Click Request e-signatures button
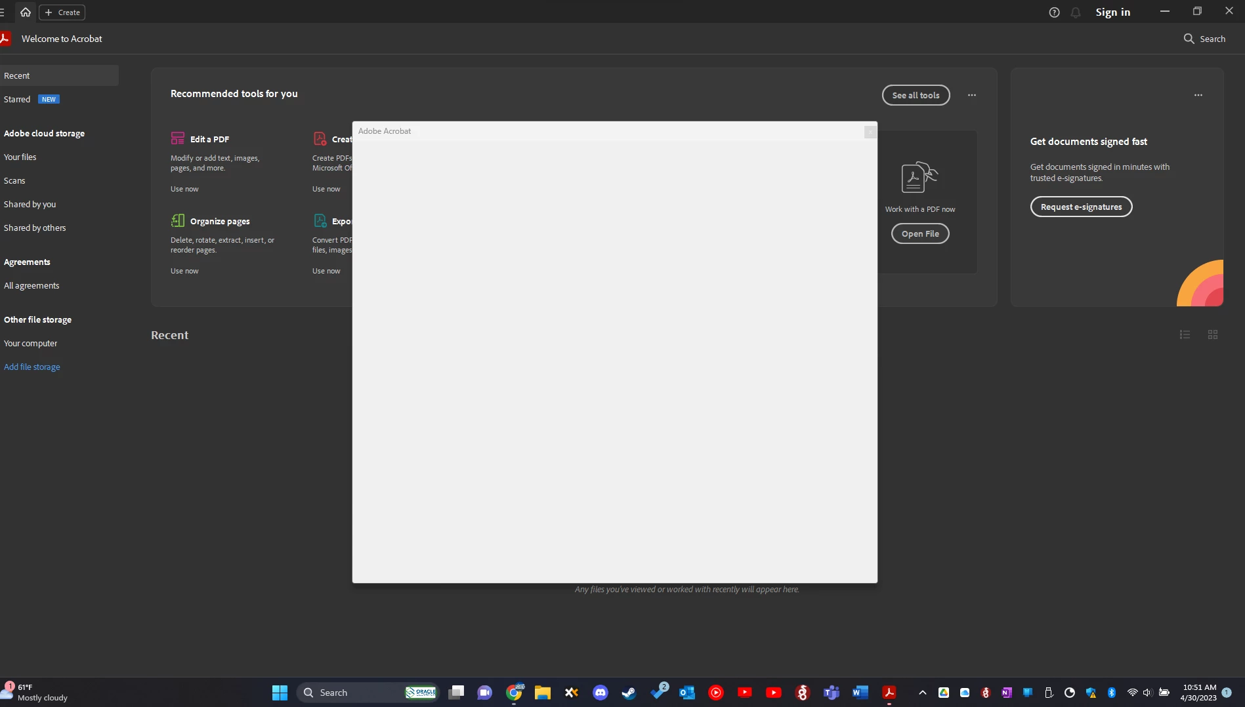The width and height of the screenshot is (1245, 707). [x=1081, y=207]
